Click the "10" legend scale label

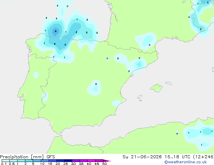(x=42, y=164)
